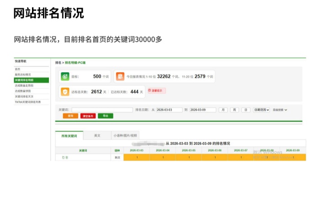Open the 日期范围 dropdown
The height and width of the screenshot is (199, 320).
click(261, 110)
